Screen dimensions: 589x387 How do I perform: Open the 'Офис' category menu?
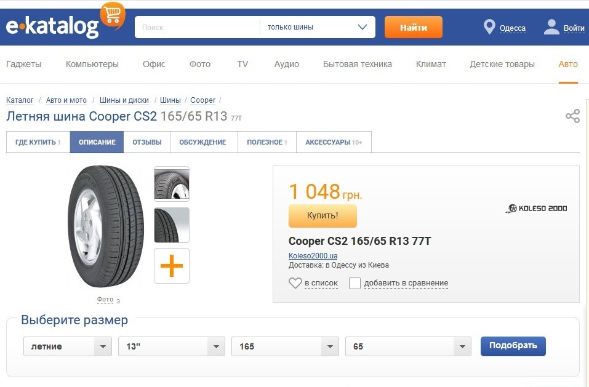pos(154,64)
